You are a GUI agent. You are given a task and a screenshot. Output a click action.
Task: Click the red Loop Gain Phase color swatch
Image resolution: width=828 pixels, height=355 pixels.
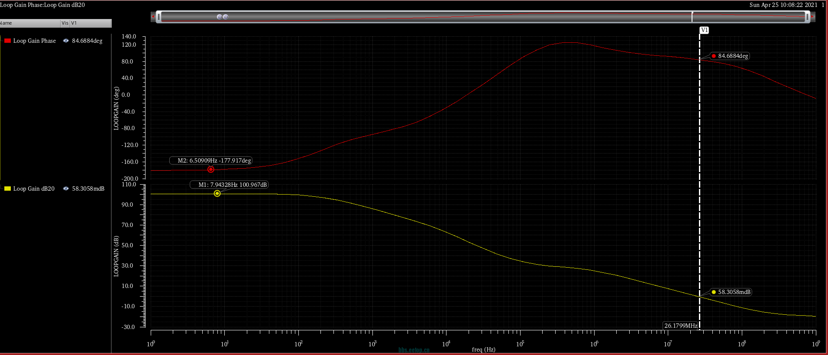point(7,41)
